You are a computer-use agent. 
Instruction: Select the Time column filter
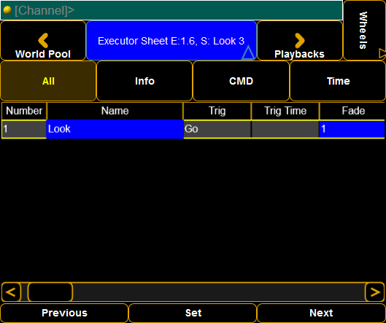[x=338, y=81]
